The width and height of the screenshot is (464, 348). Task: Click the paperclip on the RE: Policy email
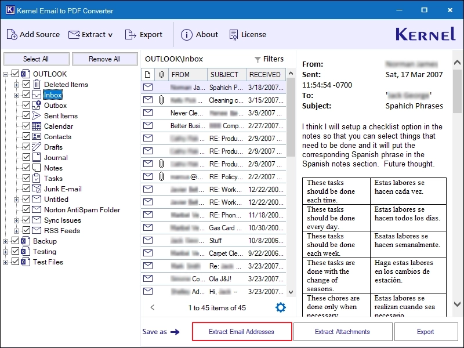pyautogui.click(x=161, y=177)
